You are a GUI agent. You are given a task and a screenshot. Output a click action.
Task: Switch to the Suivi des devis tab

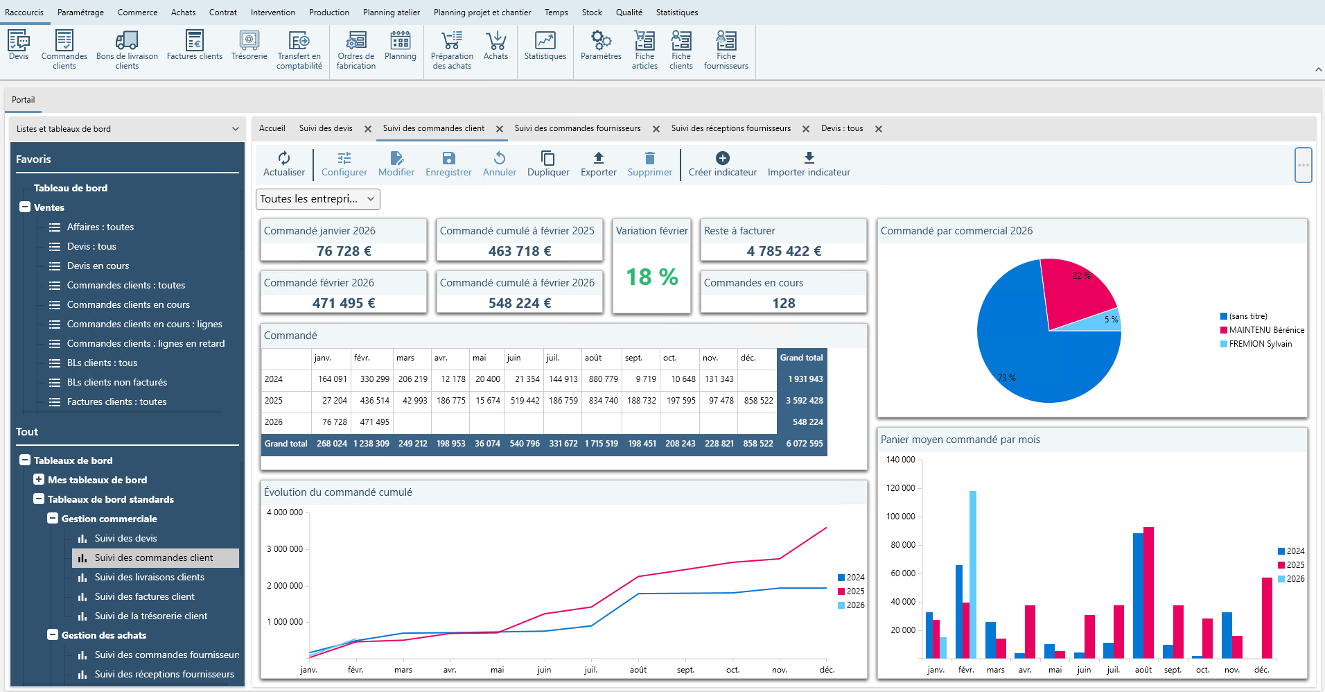326,128
